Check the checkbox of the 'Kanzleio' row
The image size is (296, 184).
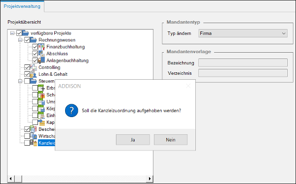[27, 143]
